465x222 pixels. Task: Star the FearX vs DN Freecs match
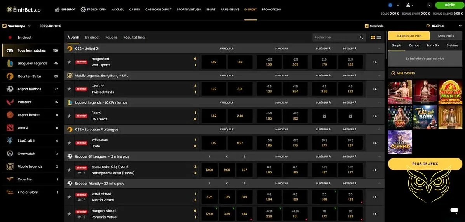pos(69,116)
